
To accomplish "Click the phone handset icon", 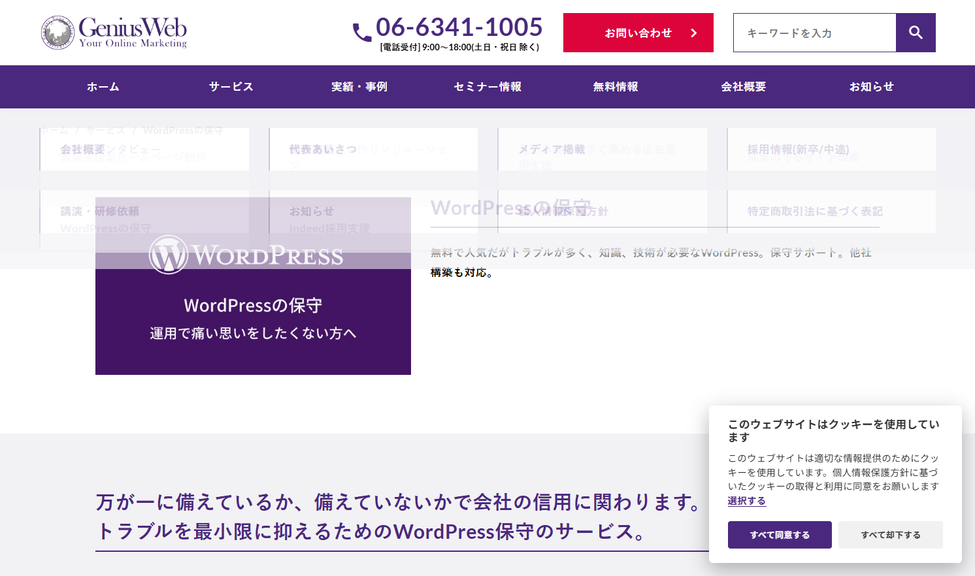I will click(x=362, y=33).
